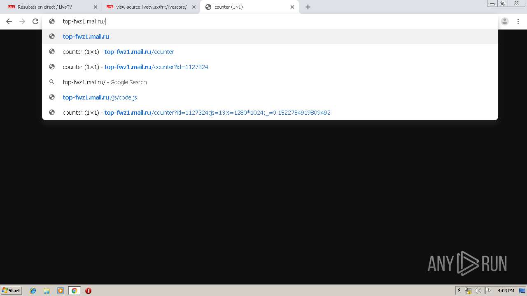Select suggestion top-fwz1.mail.ru
This screenshot has width=527, height=296.
[270, 37]
